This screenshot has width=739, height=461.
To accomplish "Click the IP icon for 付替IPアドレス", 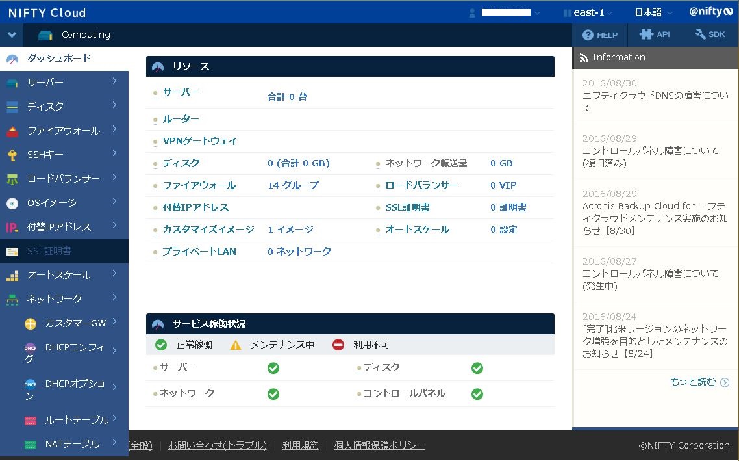I will (12, 228).
